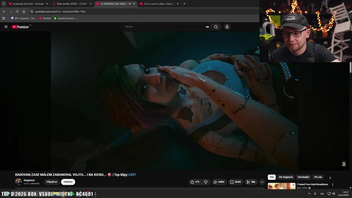Show more filter chips with right arrow
Screen dimensions: 352x198
pos(330,178)
